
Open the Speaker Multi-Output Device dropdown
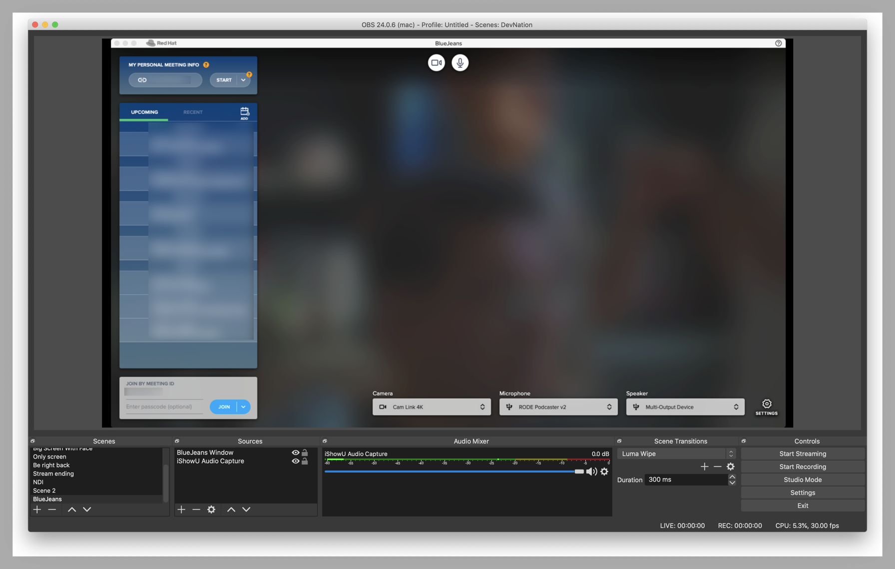coord(685,407)
